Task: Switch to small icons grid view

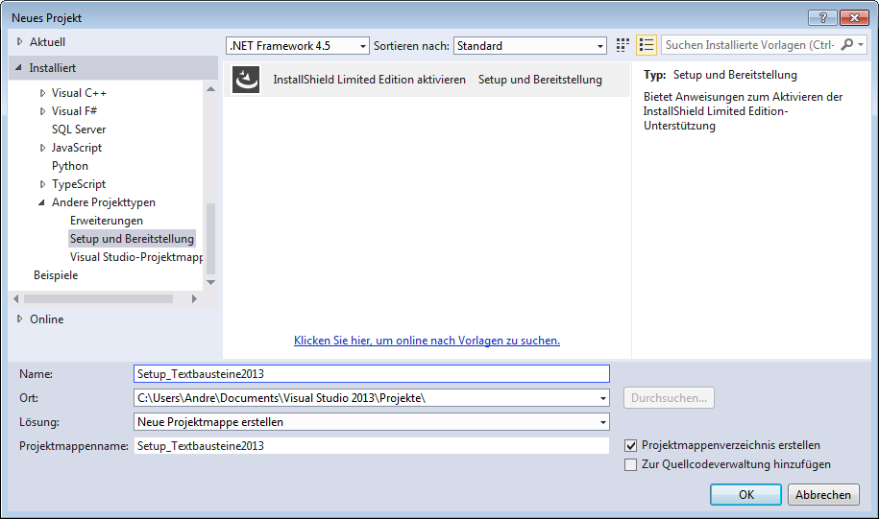Action: point(623,45)
